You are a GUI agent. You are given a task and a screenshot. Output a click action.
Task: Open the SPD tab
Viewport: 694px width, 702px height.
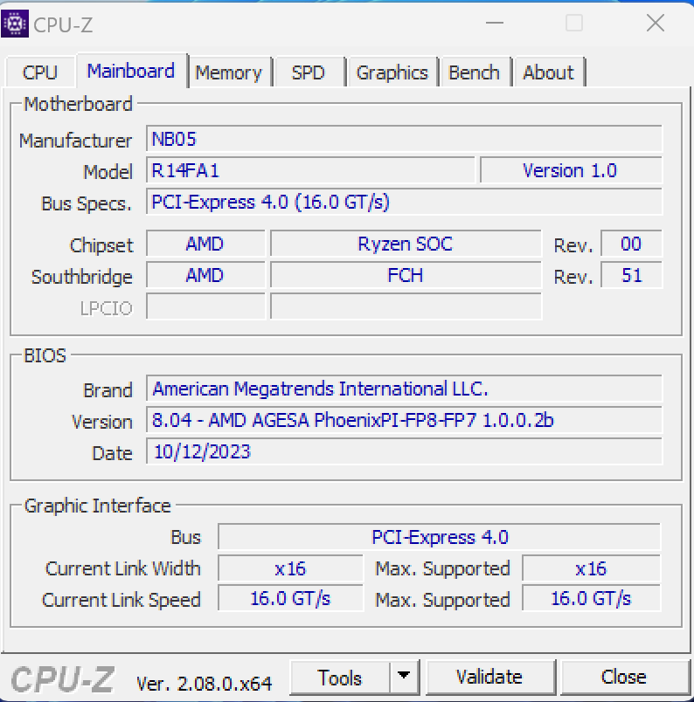pos(308,72)
